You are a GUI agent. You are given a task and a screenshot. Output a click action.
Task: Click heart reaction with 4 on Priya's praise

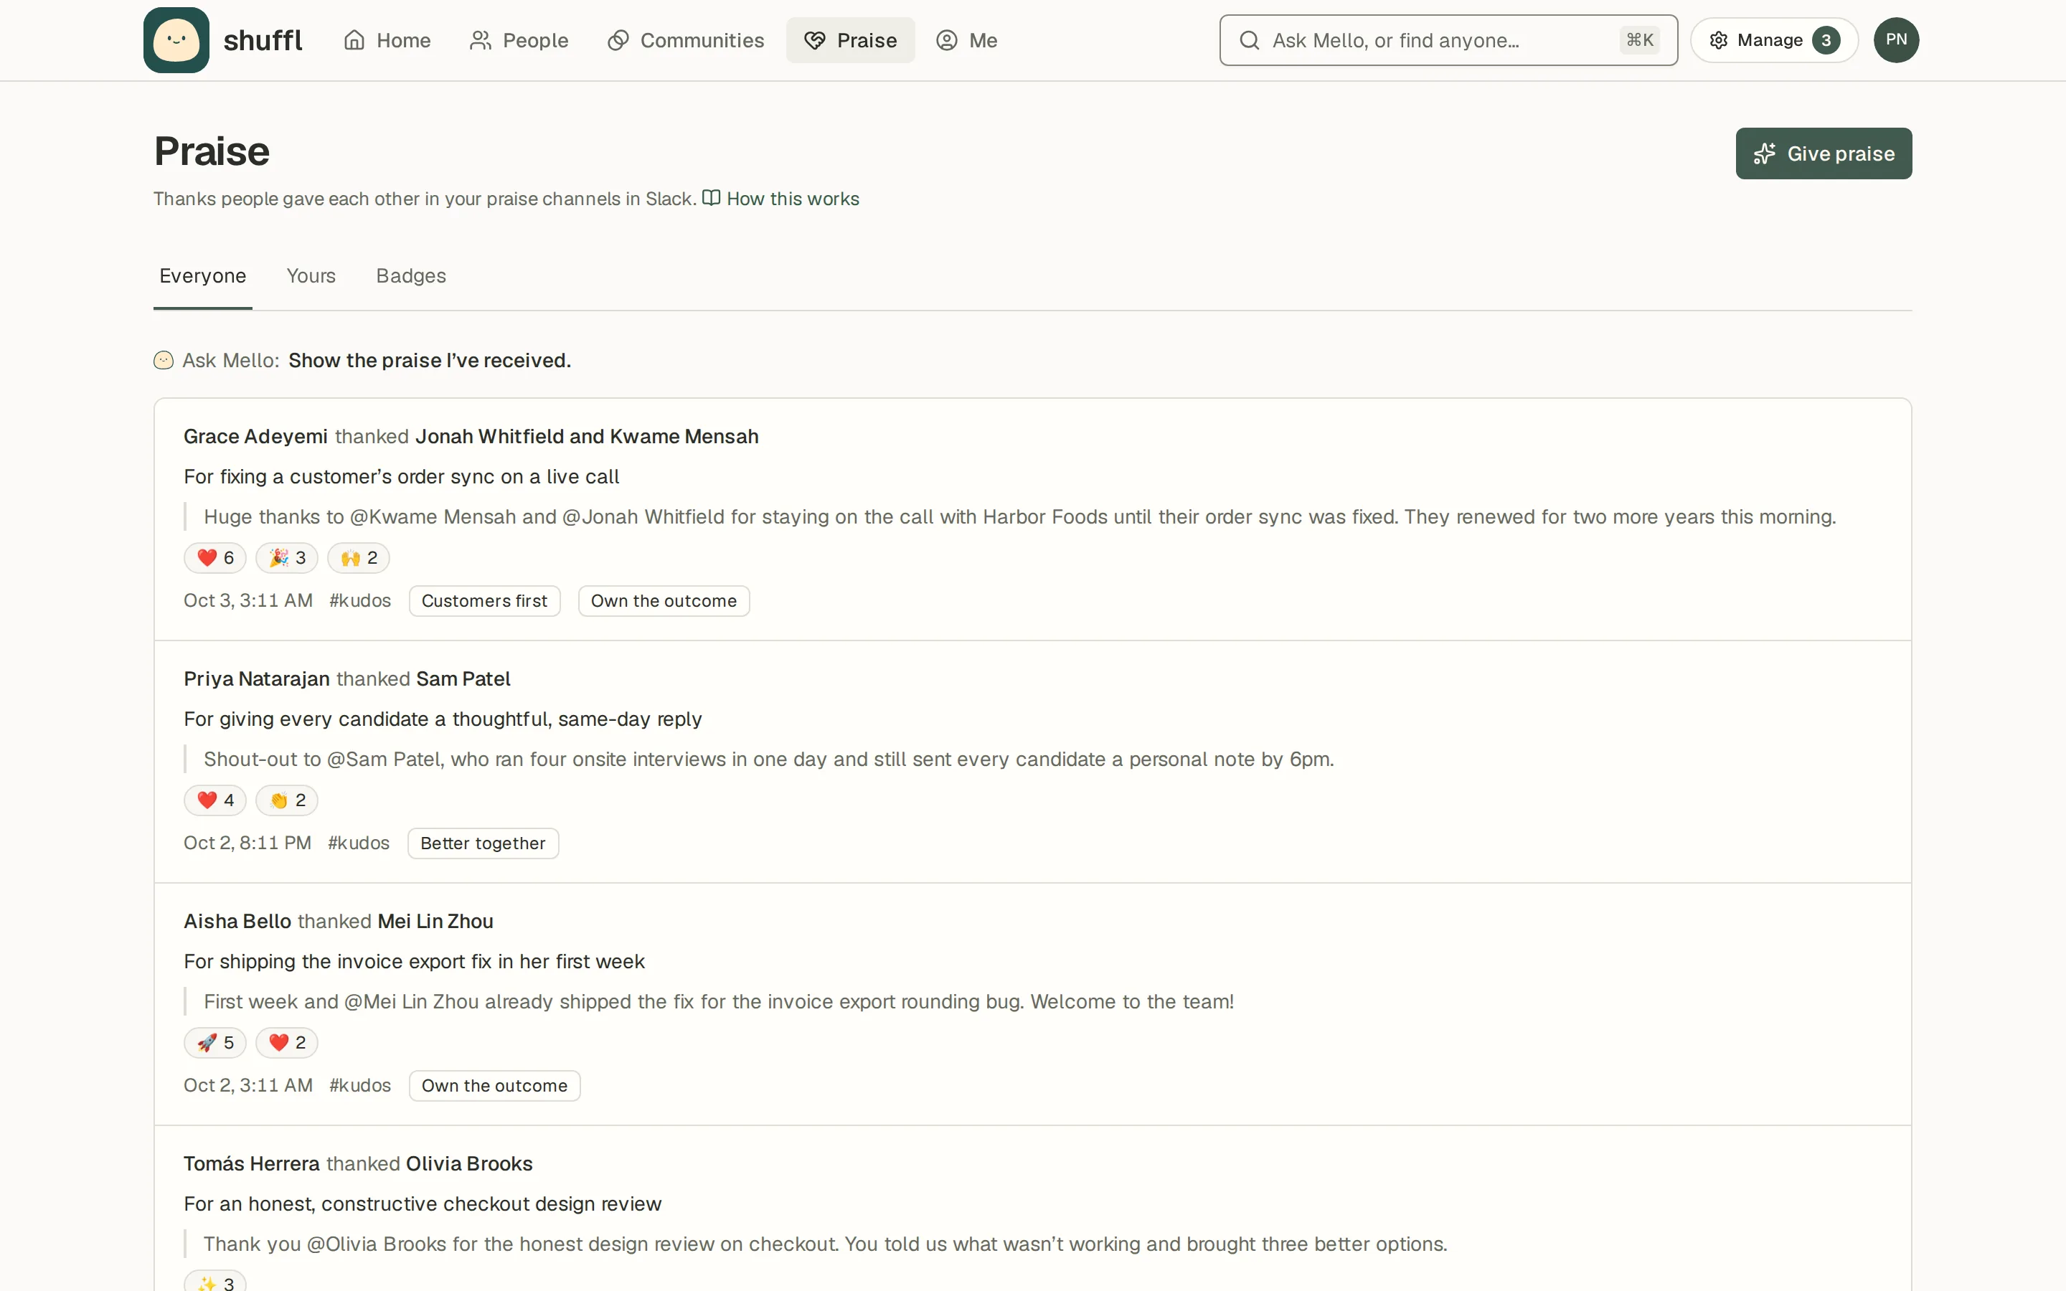(x=215, y=800)
